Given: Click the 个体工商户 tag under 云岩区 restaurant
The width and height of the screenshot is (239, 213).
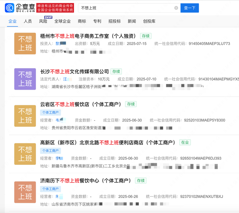Looking at the screenshot, I should (x=51, y=112).
